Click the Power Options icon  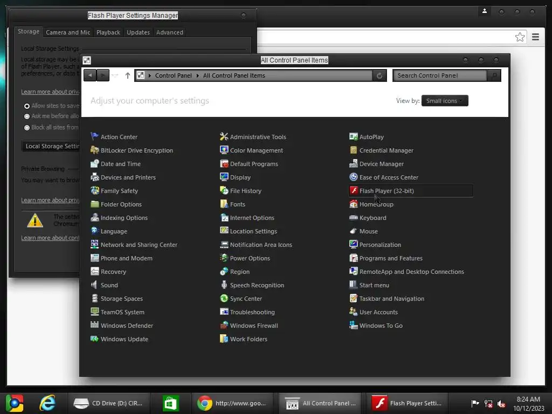coord(224,258)
